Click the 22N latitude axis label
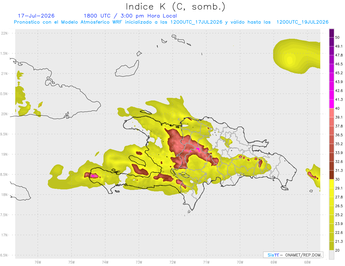Screen dimensions: 345x266 (5, 33)
